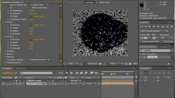Toggle loop option in Preview panel
The image size is (175, 98).
point(167,27)
